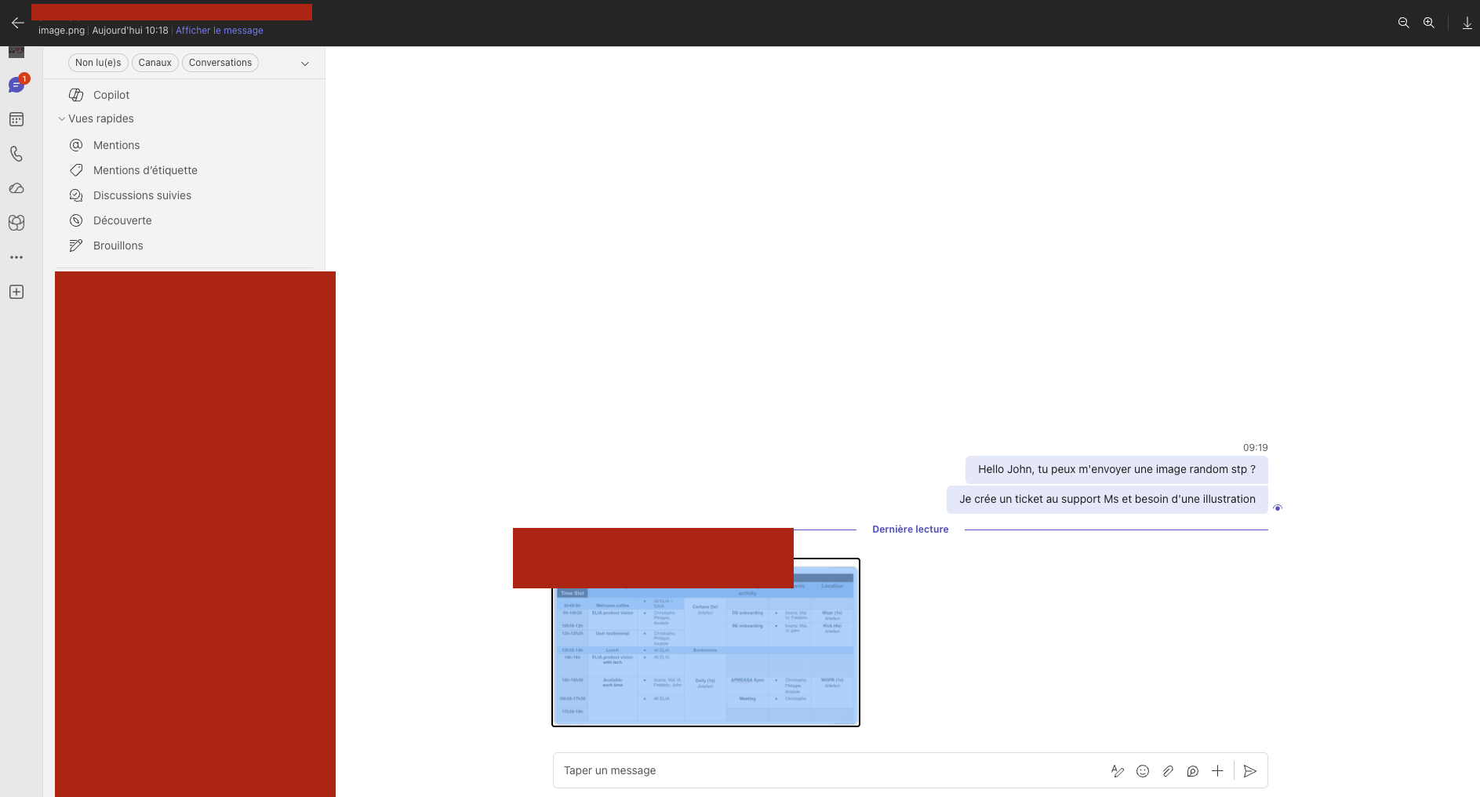Expand the filter options chevron
The height and width of the screenshot is (797, 1480).
[305, 64]
